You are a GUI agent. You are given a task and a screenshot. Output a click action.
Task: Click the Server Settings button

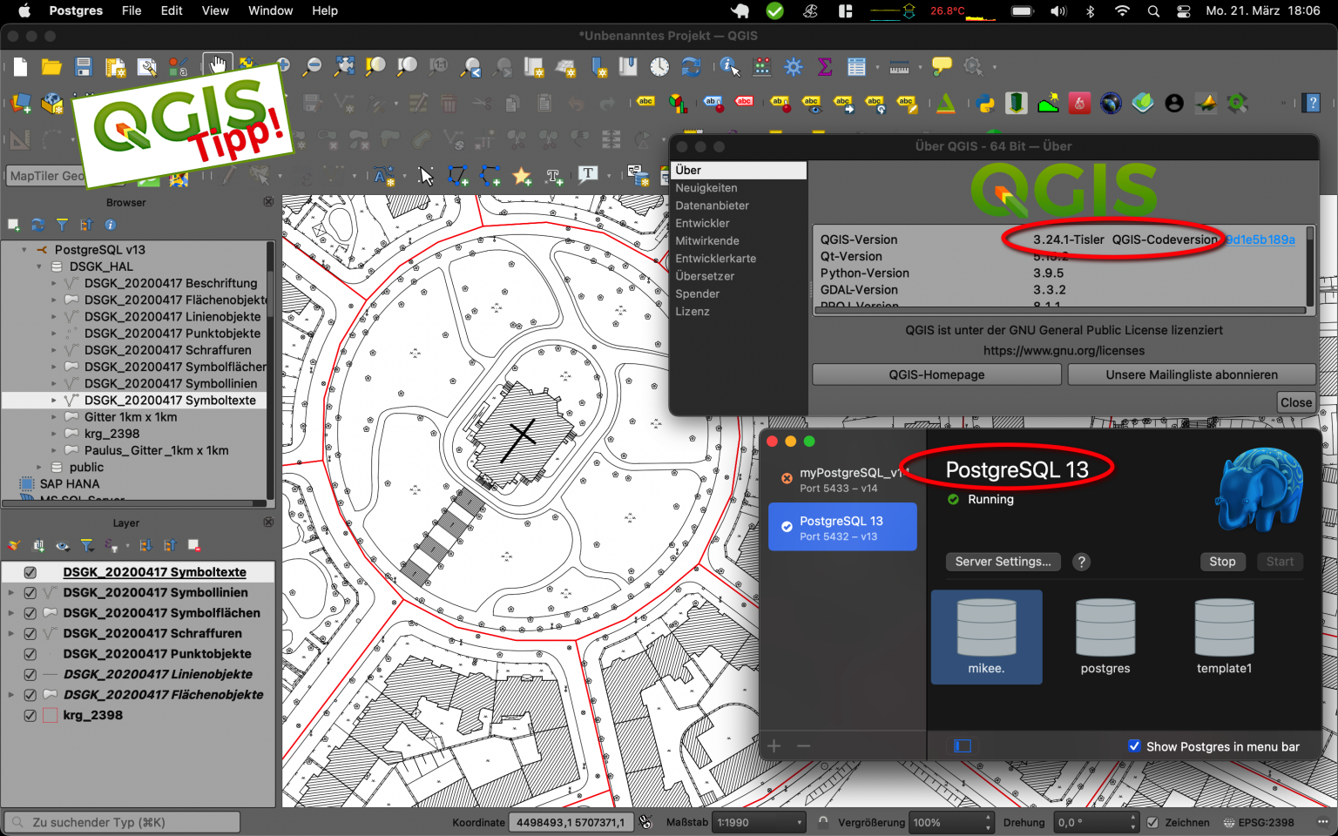[x=1003, y=562]
